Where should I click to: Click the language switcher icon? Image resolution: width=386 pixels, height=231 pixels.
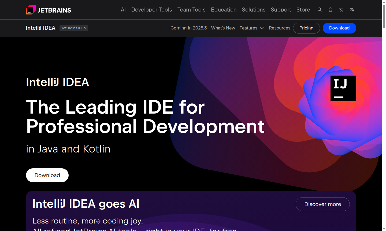[352, 10]
